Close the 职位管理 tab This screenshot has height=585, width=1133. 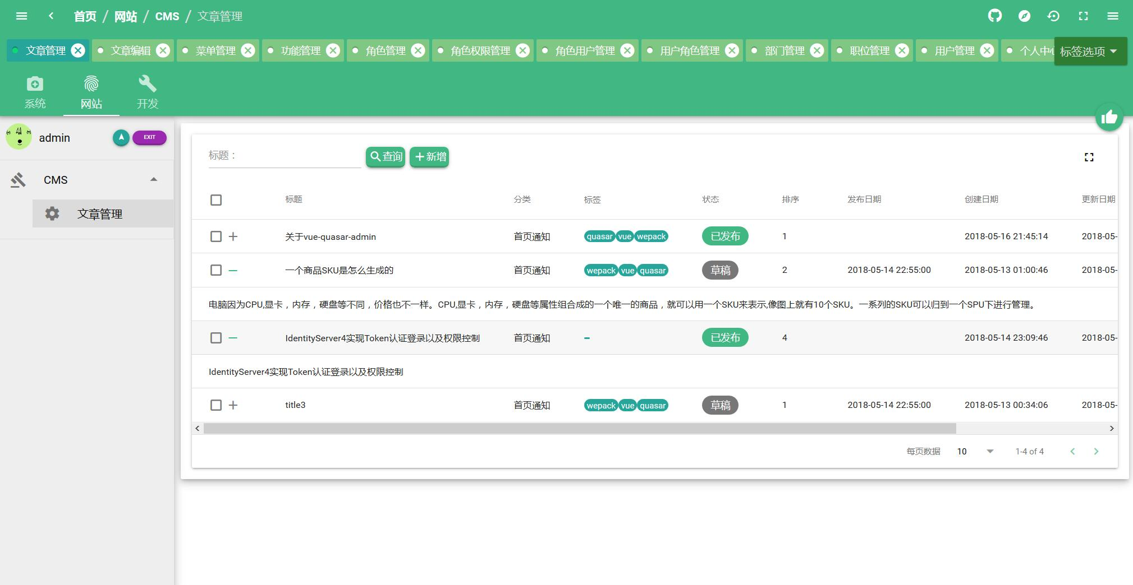[x=902, y=50]
